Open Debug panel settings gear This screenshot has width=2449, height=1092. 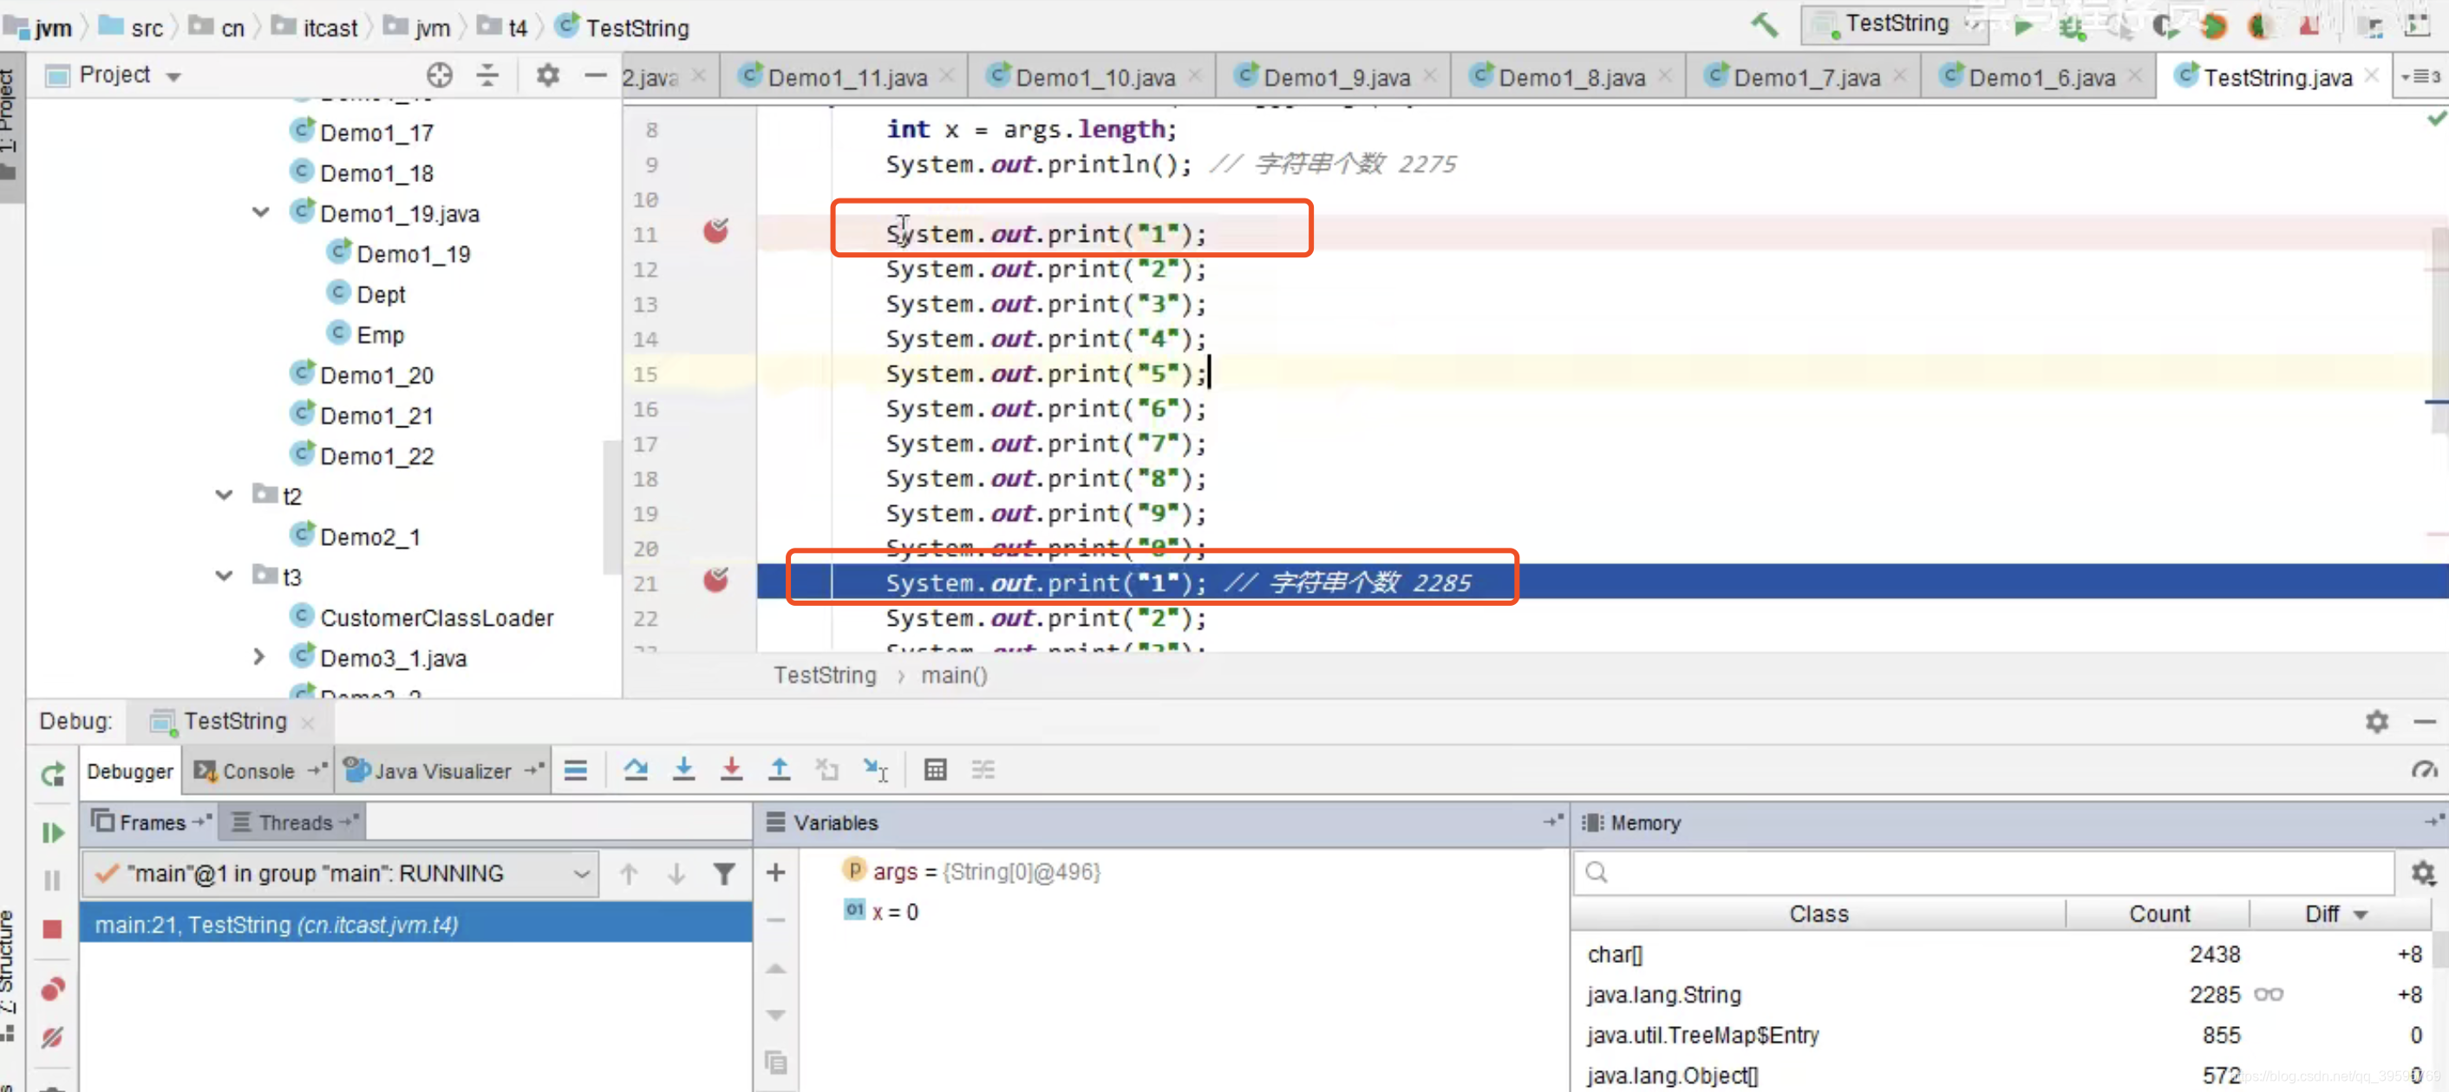2377,721
